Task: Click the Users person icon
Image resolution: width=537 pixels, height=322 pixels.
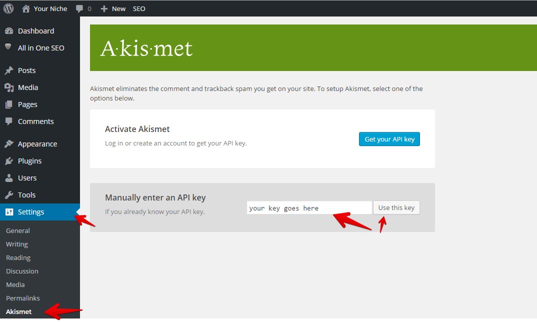Action: [9, 178]
